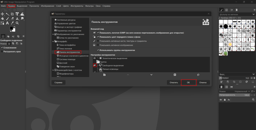Open the brush tag filter dropdown

click(x=253, y=14)
